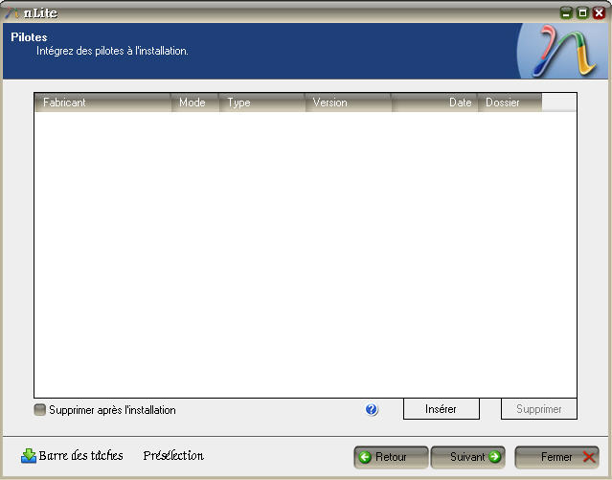Enable Supprimer après l'installation checkbox
Viewport: 612px width, 480px height.
pyautogui.click(x=39, y=410)
